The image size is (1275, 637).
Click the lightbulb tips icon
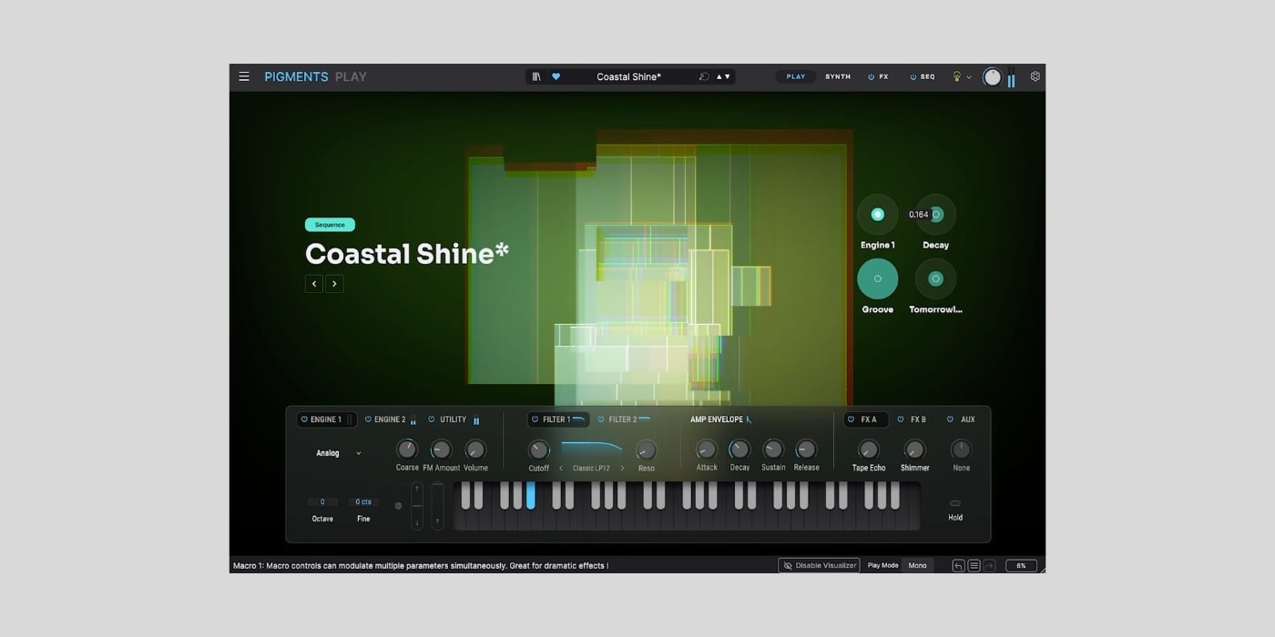(956, 76)
